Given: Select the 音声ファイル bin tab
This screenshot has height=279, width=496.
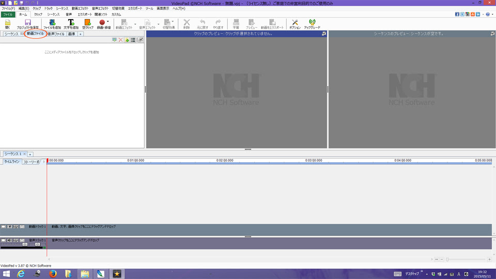Looking at the screenshot, I should tap(56, 34).
